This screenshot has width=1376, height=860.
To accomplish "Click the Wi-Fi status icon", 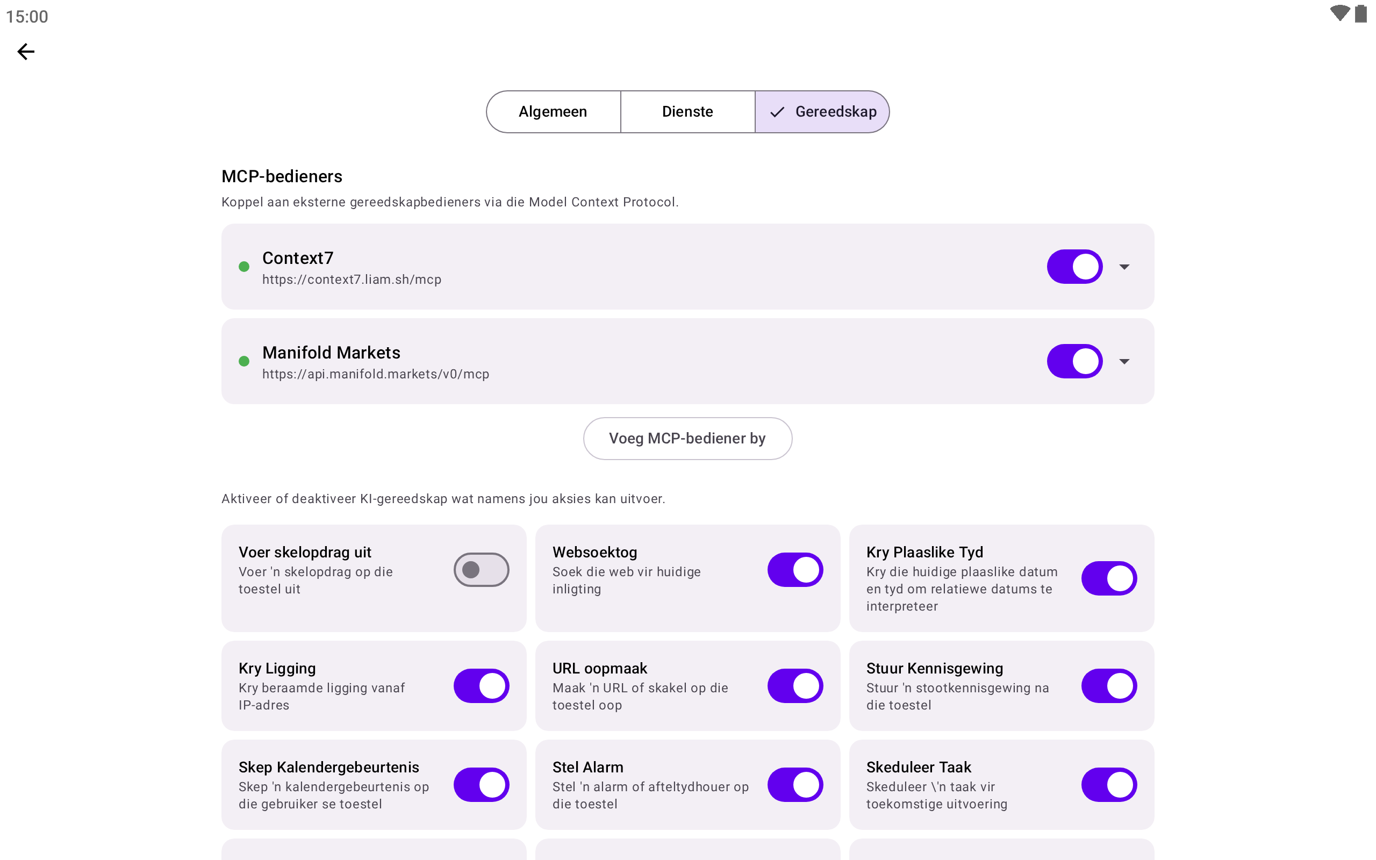I will [x=1339, y=13].
